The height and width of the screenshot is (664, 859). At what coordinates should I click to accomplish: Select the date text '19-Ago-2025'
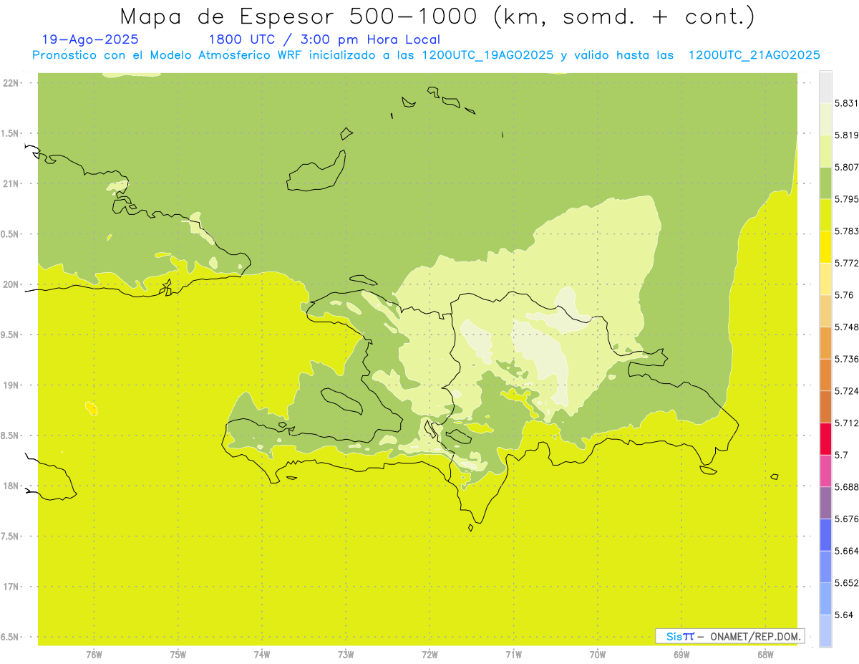pos(90,40)
